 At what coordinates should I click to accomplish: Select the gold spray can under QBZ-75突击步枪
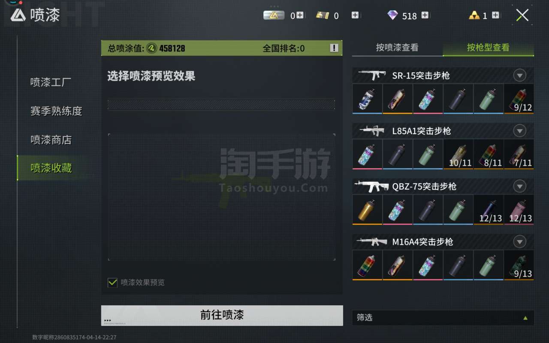[x=368, y=210]
